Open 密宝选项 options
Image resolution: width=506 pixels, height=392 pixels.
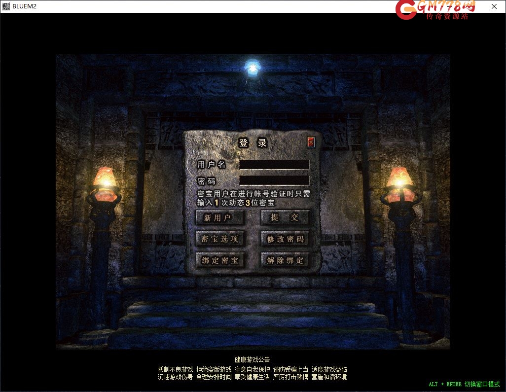tap(220, 239)
